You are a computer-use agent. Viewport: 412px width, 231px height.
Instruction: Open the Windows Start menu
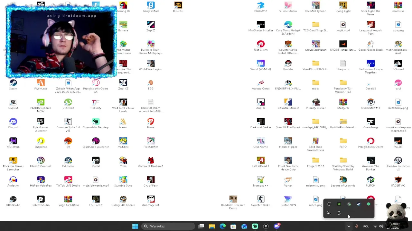pos(135,226)
